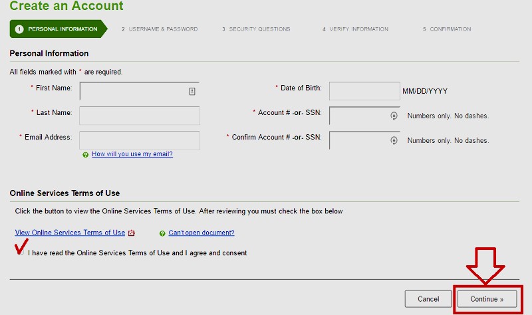Focus the Date of Birth input field
Viewport: 532px width, 315px height.
[x=364, y=91]
